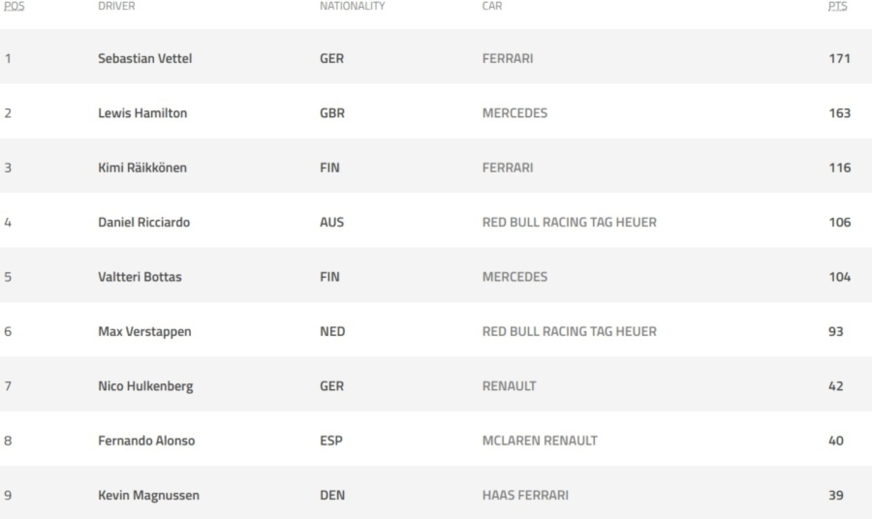Click on Valtteri Bottas' name
The width and height of the screenshot is (872, 519).
[140, 277]
